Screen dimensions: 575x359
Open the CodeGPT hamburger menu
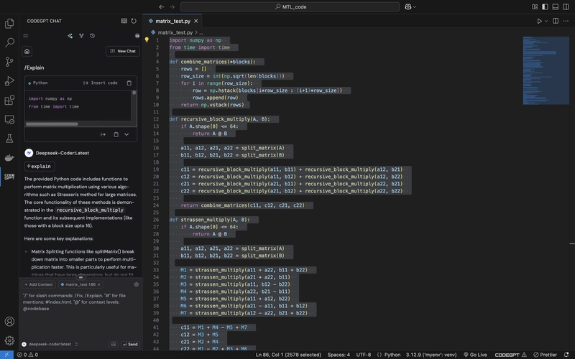click(x=26, y=36)
